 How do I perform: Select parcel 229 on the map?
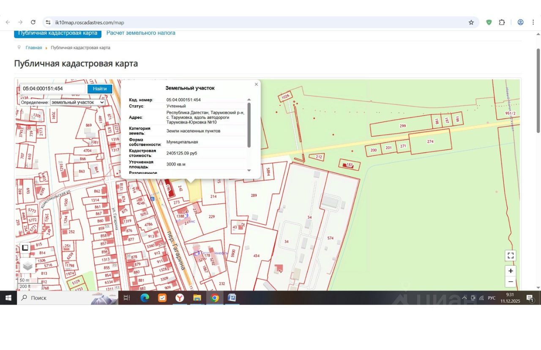pyautogui.click(x=212, y=217)
